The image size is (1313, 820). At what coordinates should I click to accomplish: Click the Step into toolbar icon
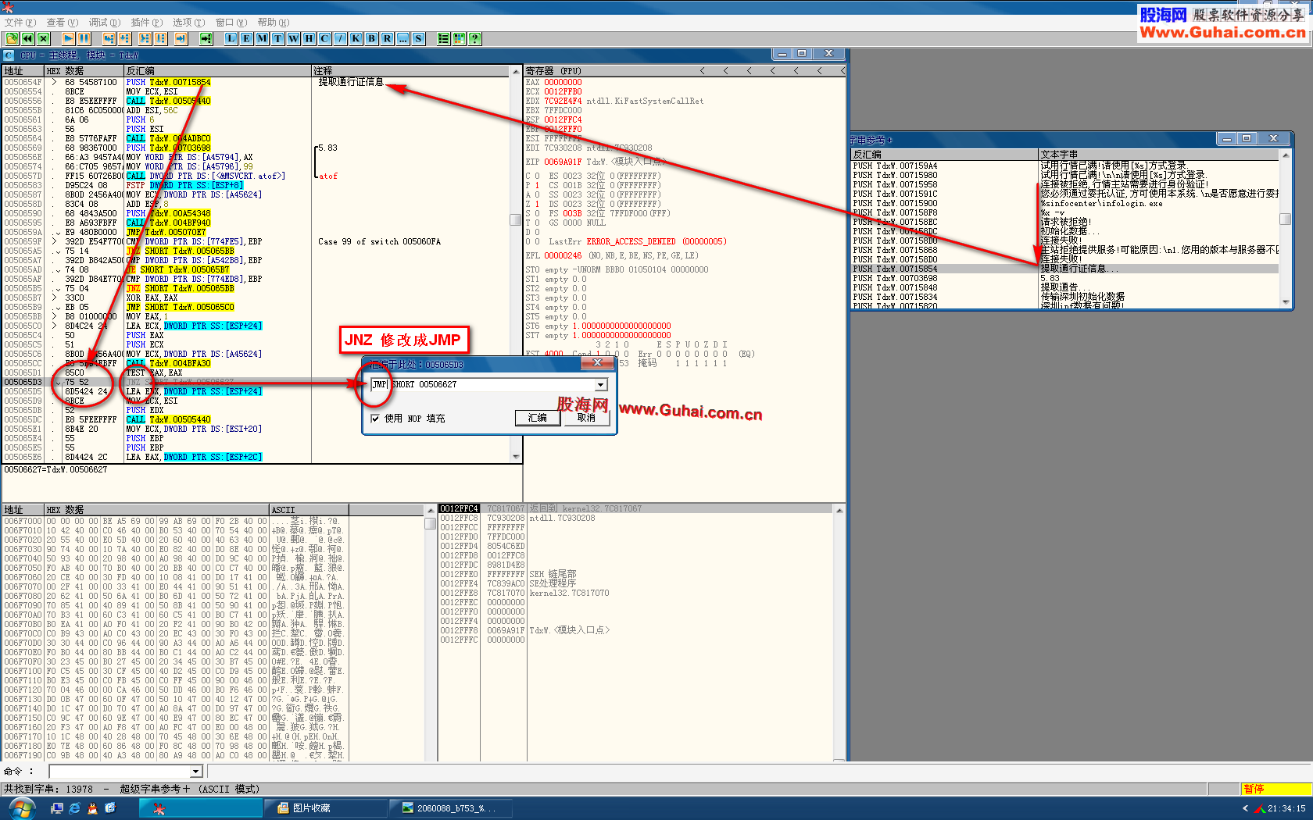109,38
